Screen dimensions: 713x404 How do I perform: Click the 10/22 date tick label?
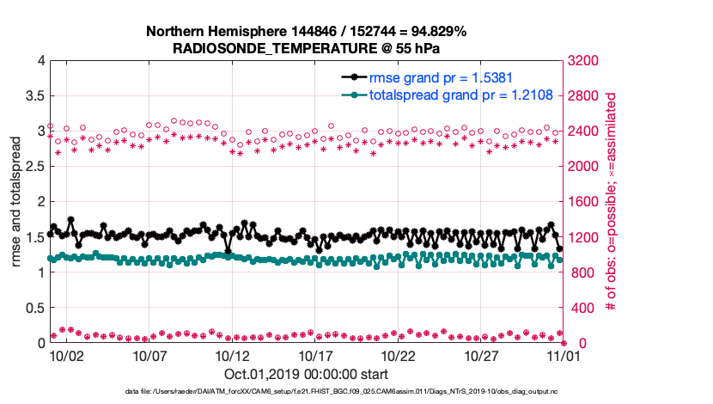click(399, 355)
